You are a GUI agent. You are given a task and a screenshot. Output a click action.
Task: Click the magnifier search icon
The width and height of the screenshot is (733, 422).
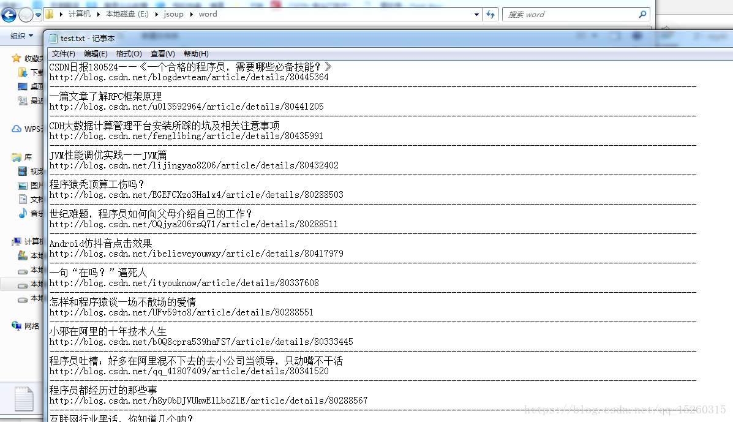[643, 15]
